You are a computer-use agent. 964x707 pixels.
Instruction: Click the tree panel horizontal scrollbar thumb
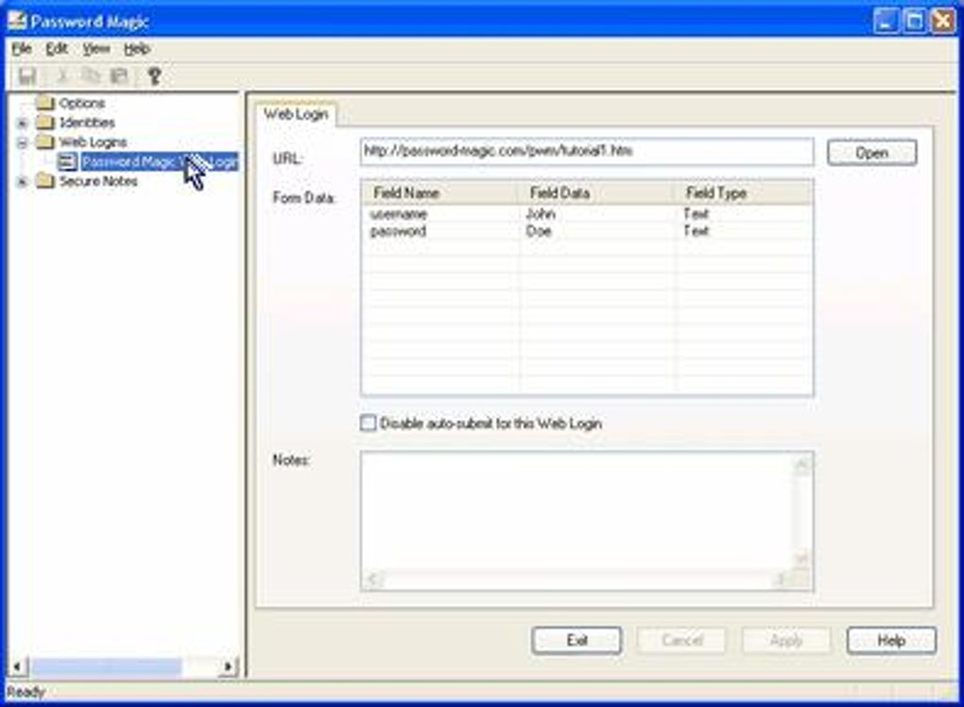[x=107, y=666]
